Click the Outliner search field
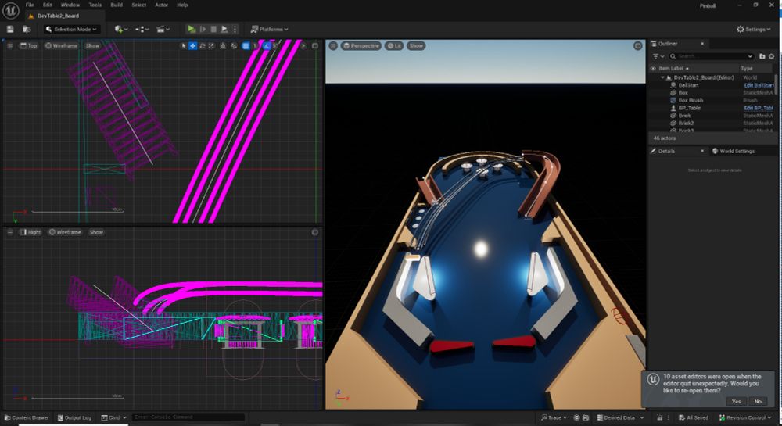The width and height of the screenshot is (782, 426). point(711,56)
